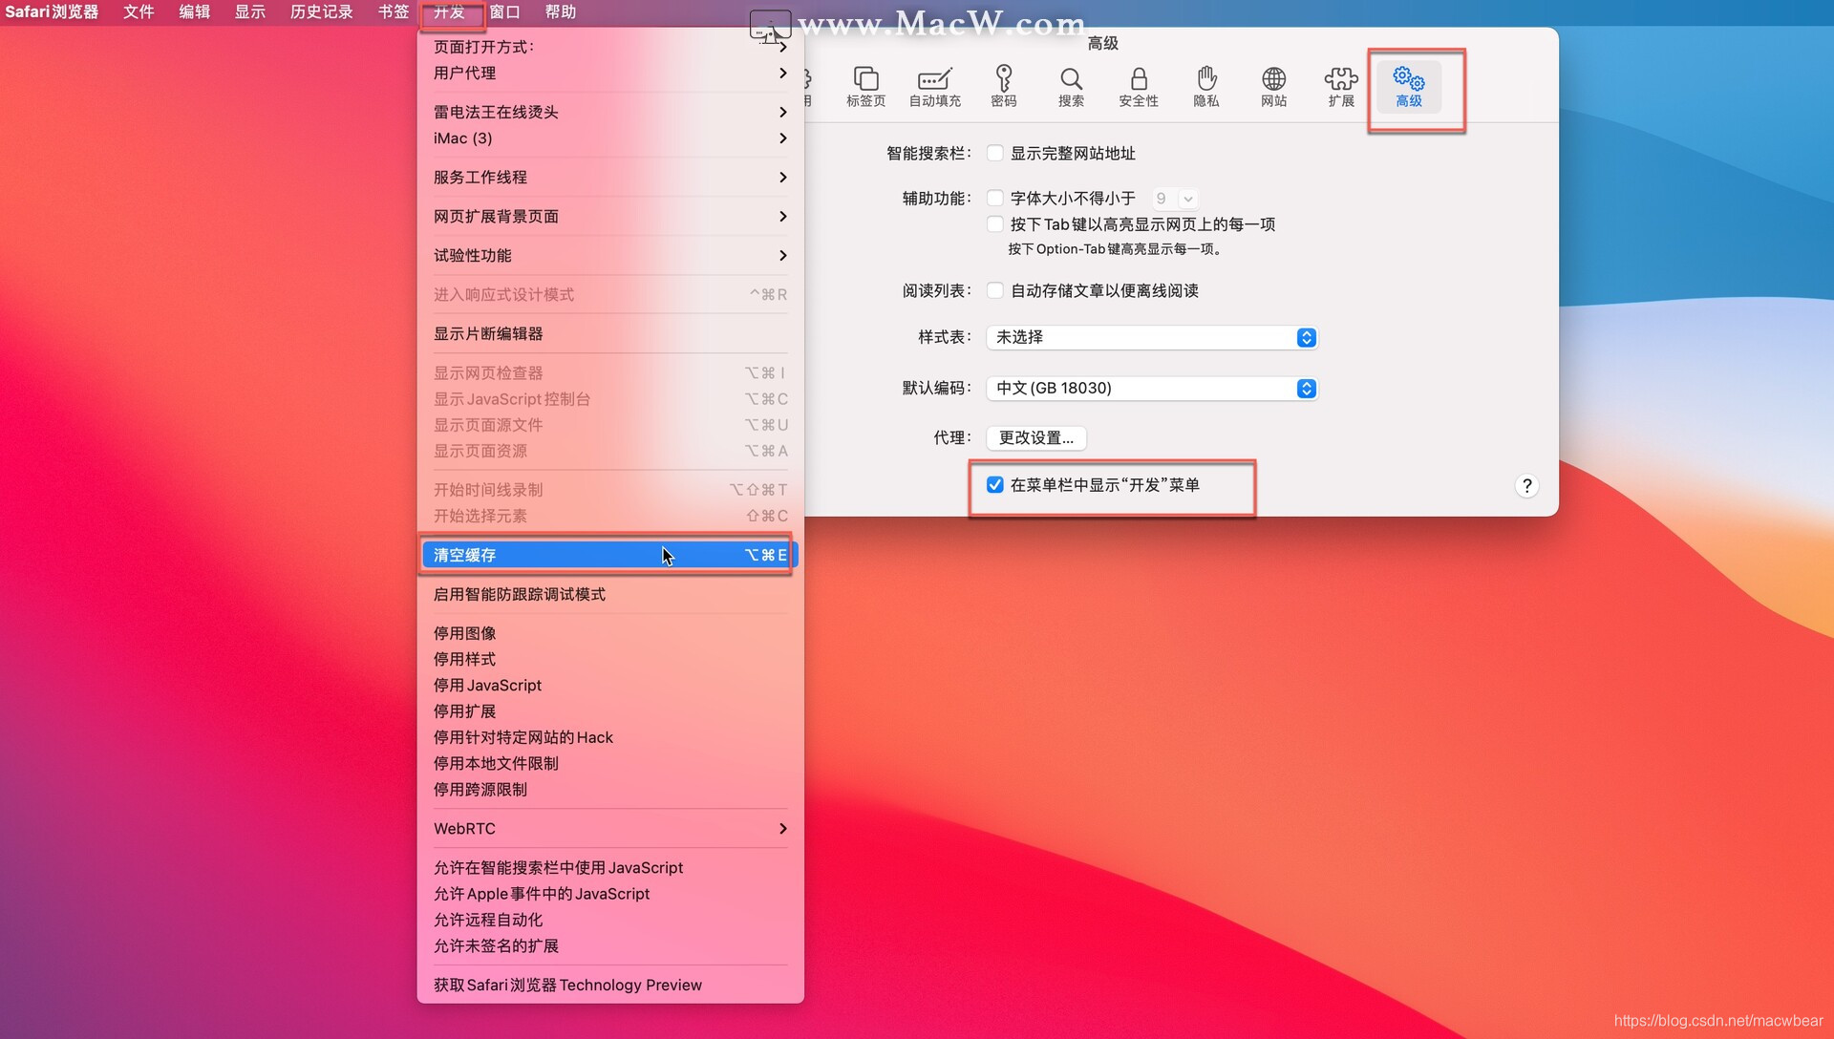
Task: Expand the 页面打开方式 submenu
Action: tap(610, 47)
